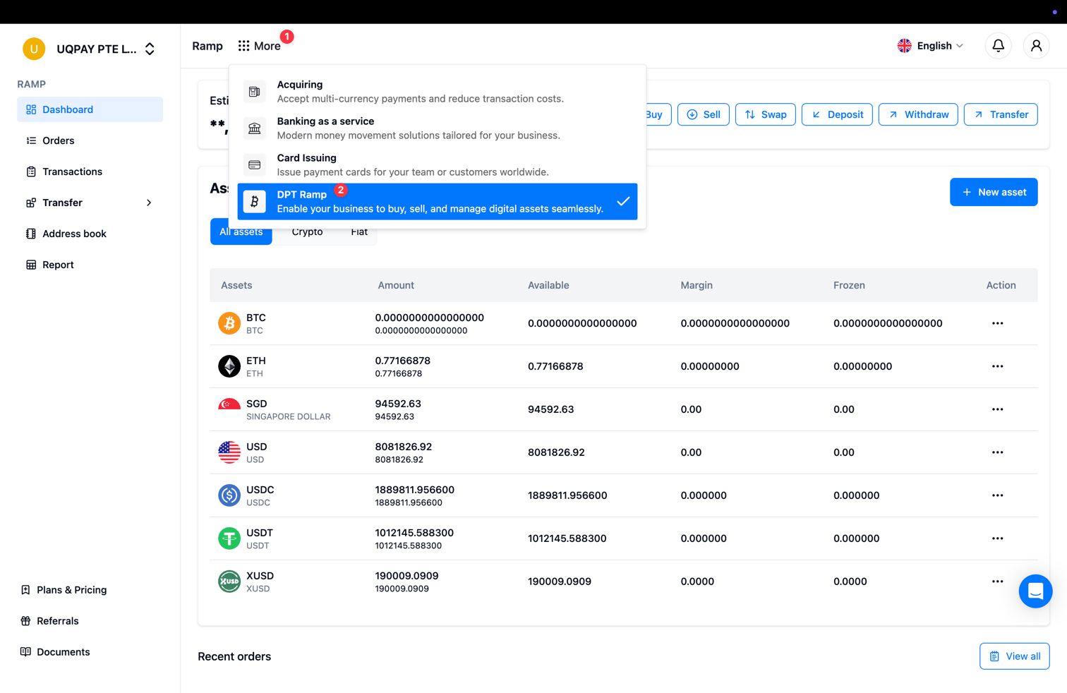
Task: Click the UK flag language icon
Action: [x=904, y=46]
